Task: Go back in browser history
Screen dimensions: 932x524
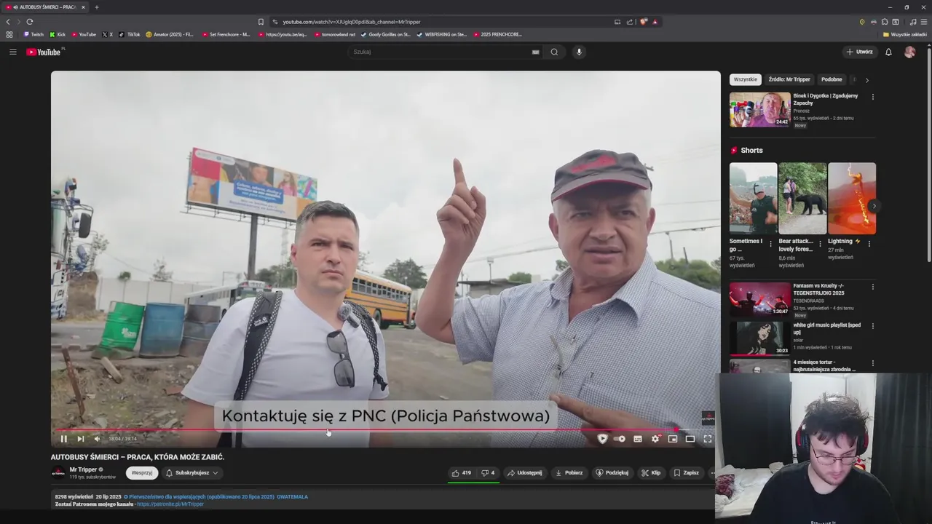Action: point(8,22)
